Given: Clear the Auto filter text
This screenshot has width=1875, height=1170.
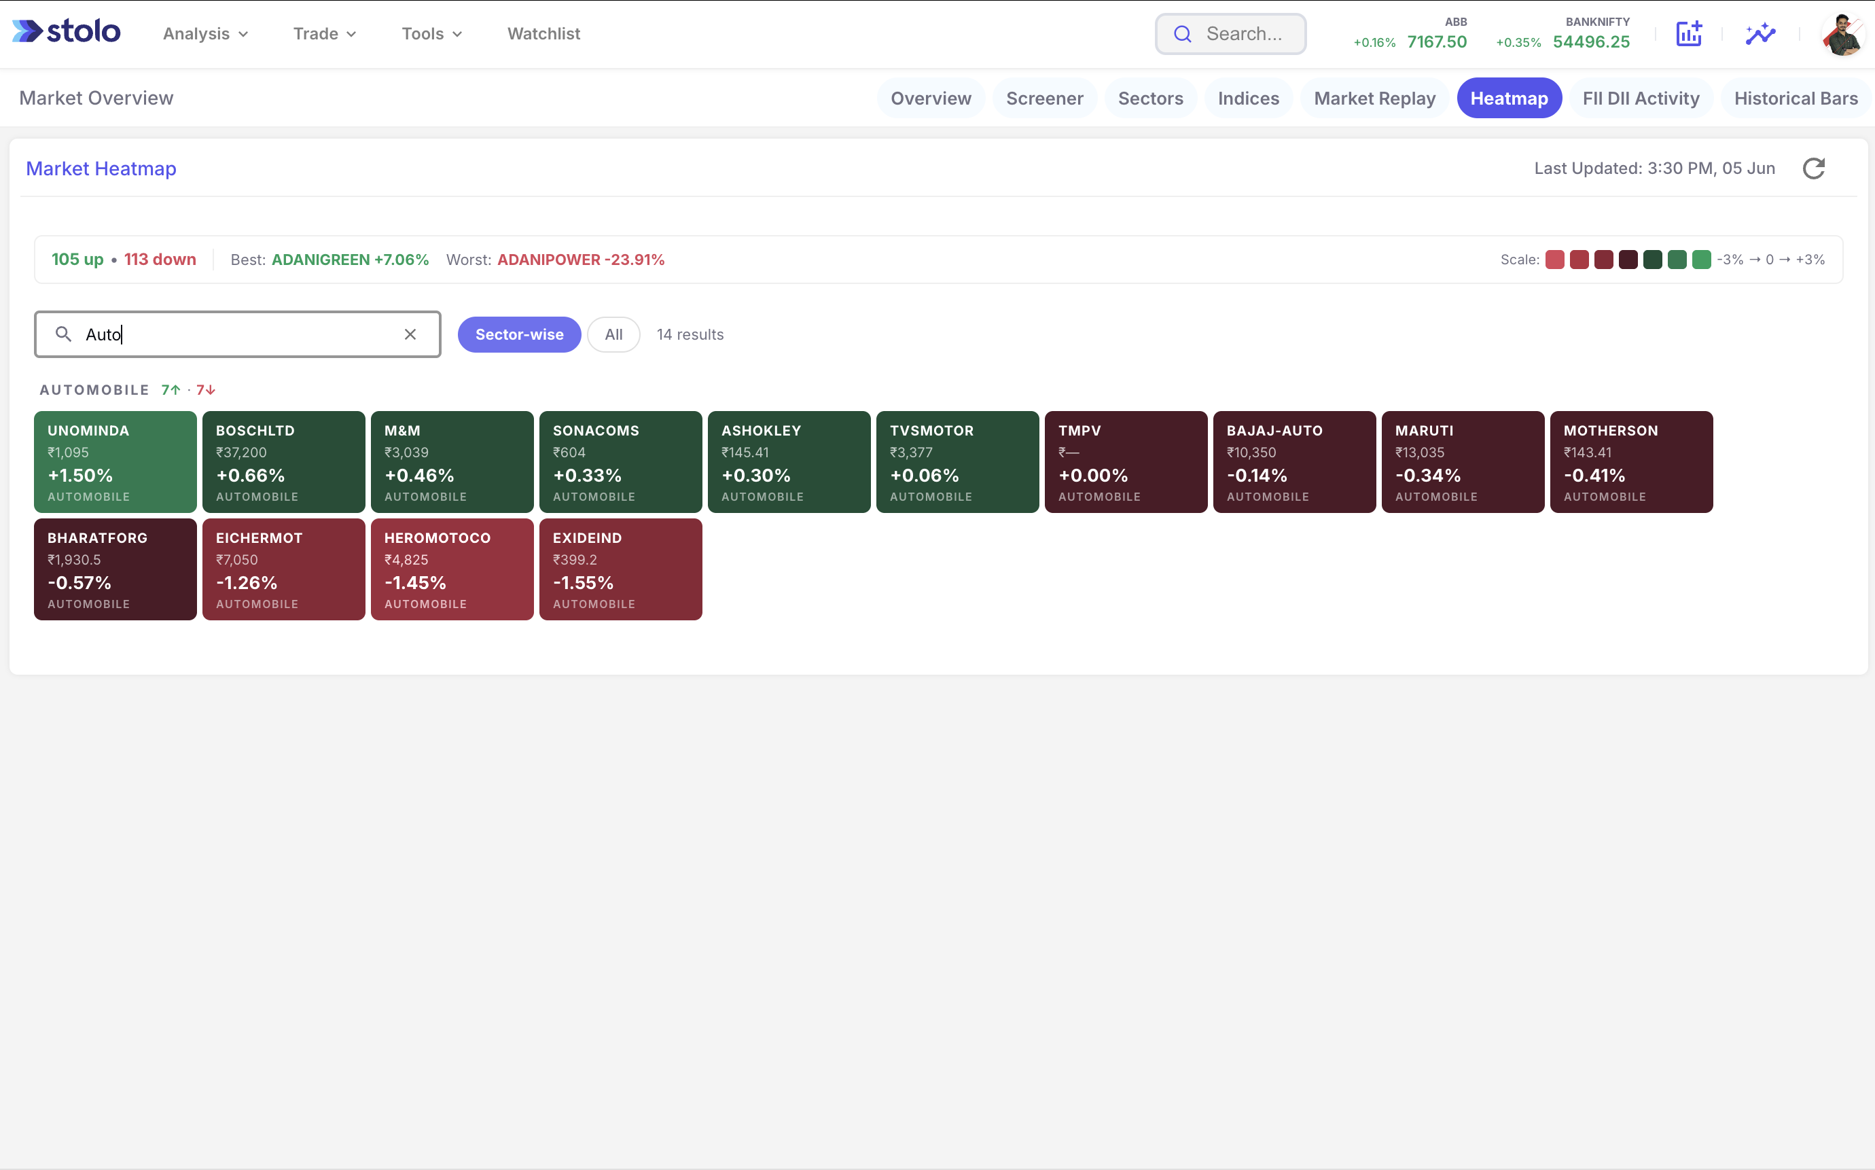Looking at the screenshot, I should (410, 334).
